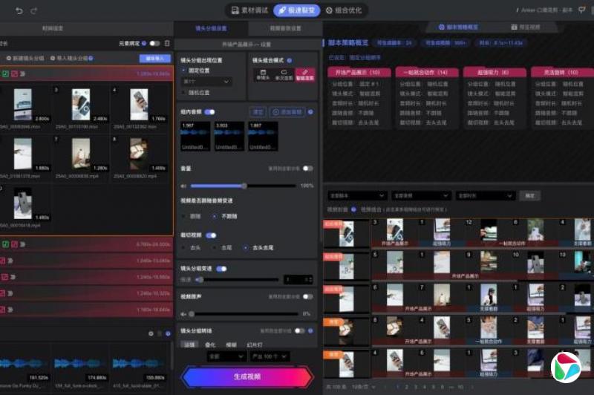Screen dimensions: 594x395
Task: Toggle the 元素绑定 switch
Action: click(154, 44)
